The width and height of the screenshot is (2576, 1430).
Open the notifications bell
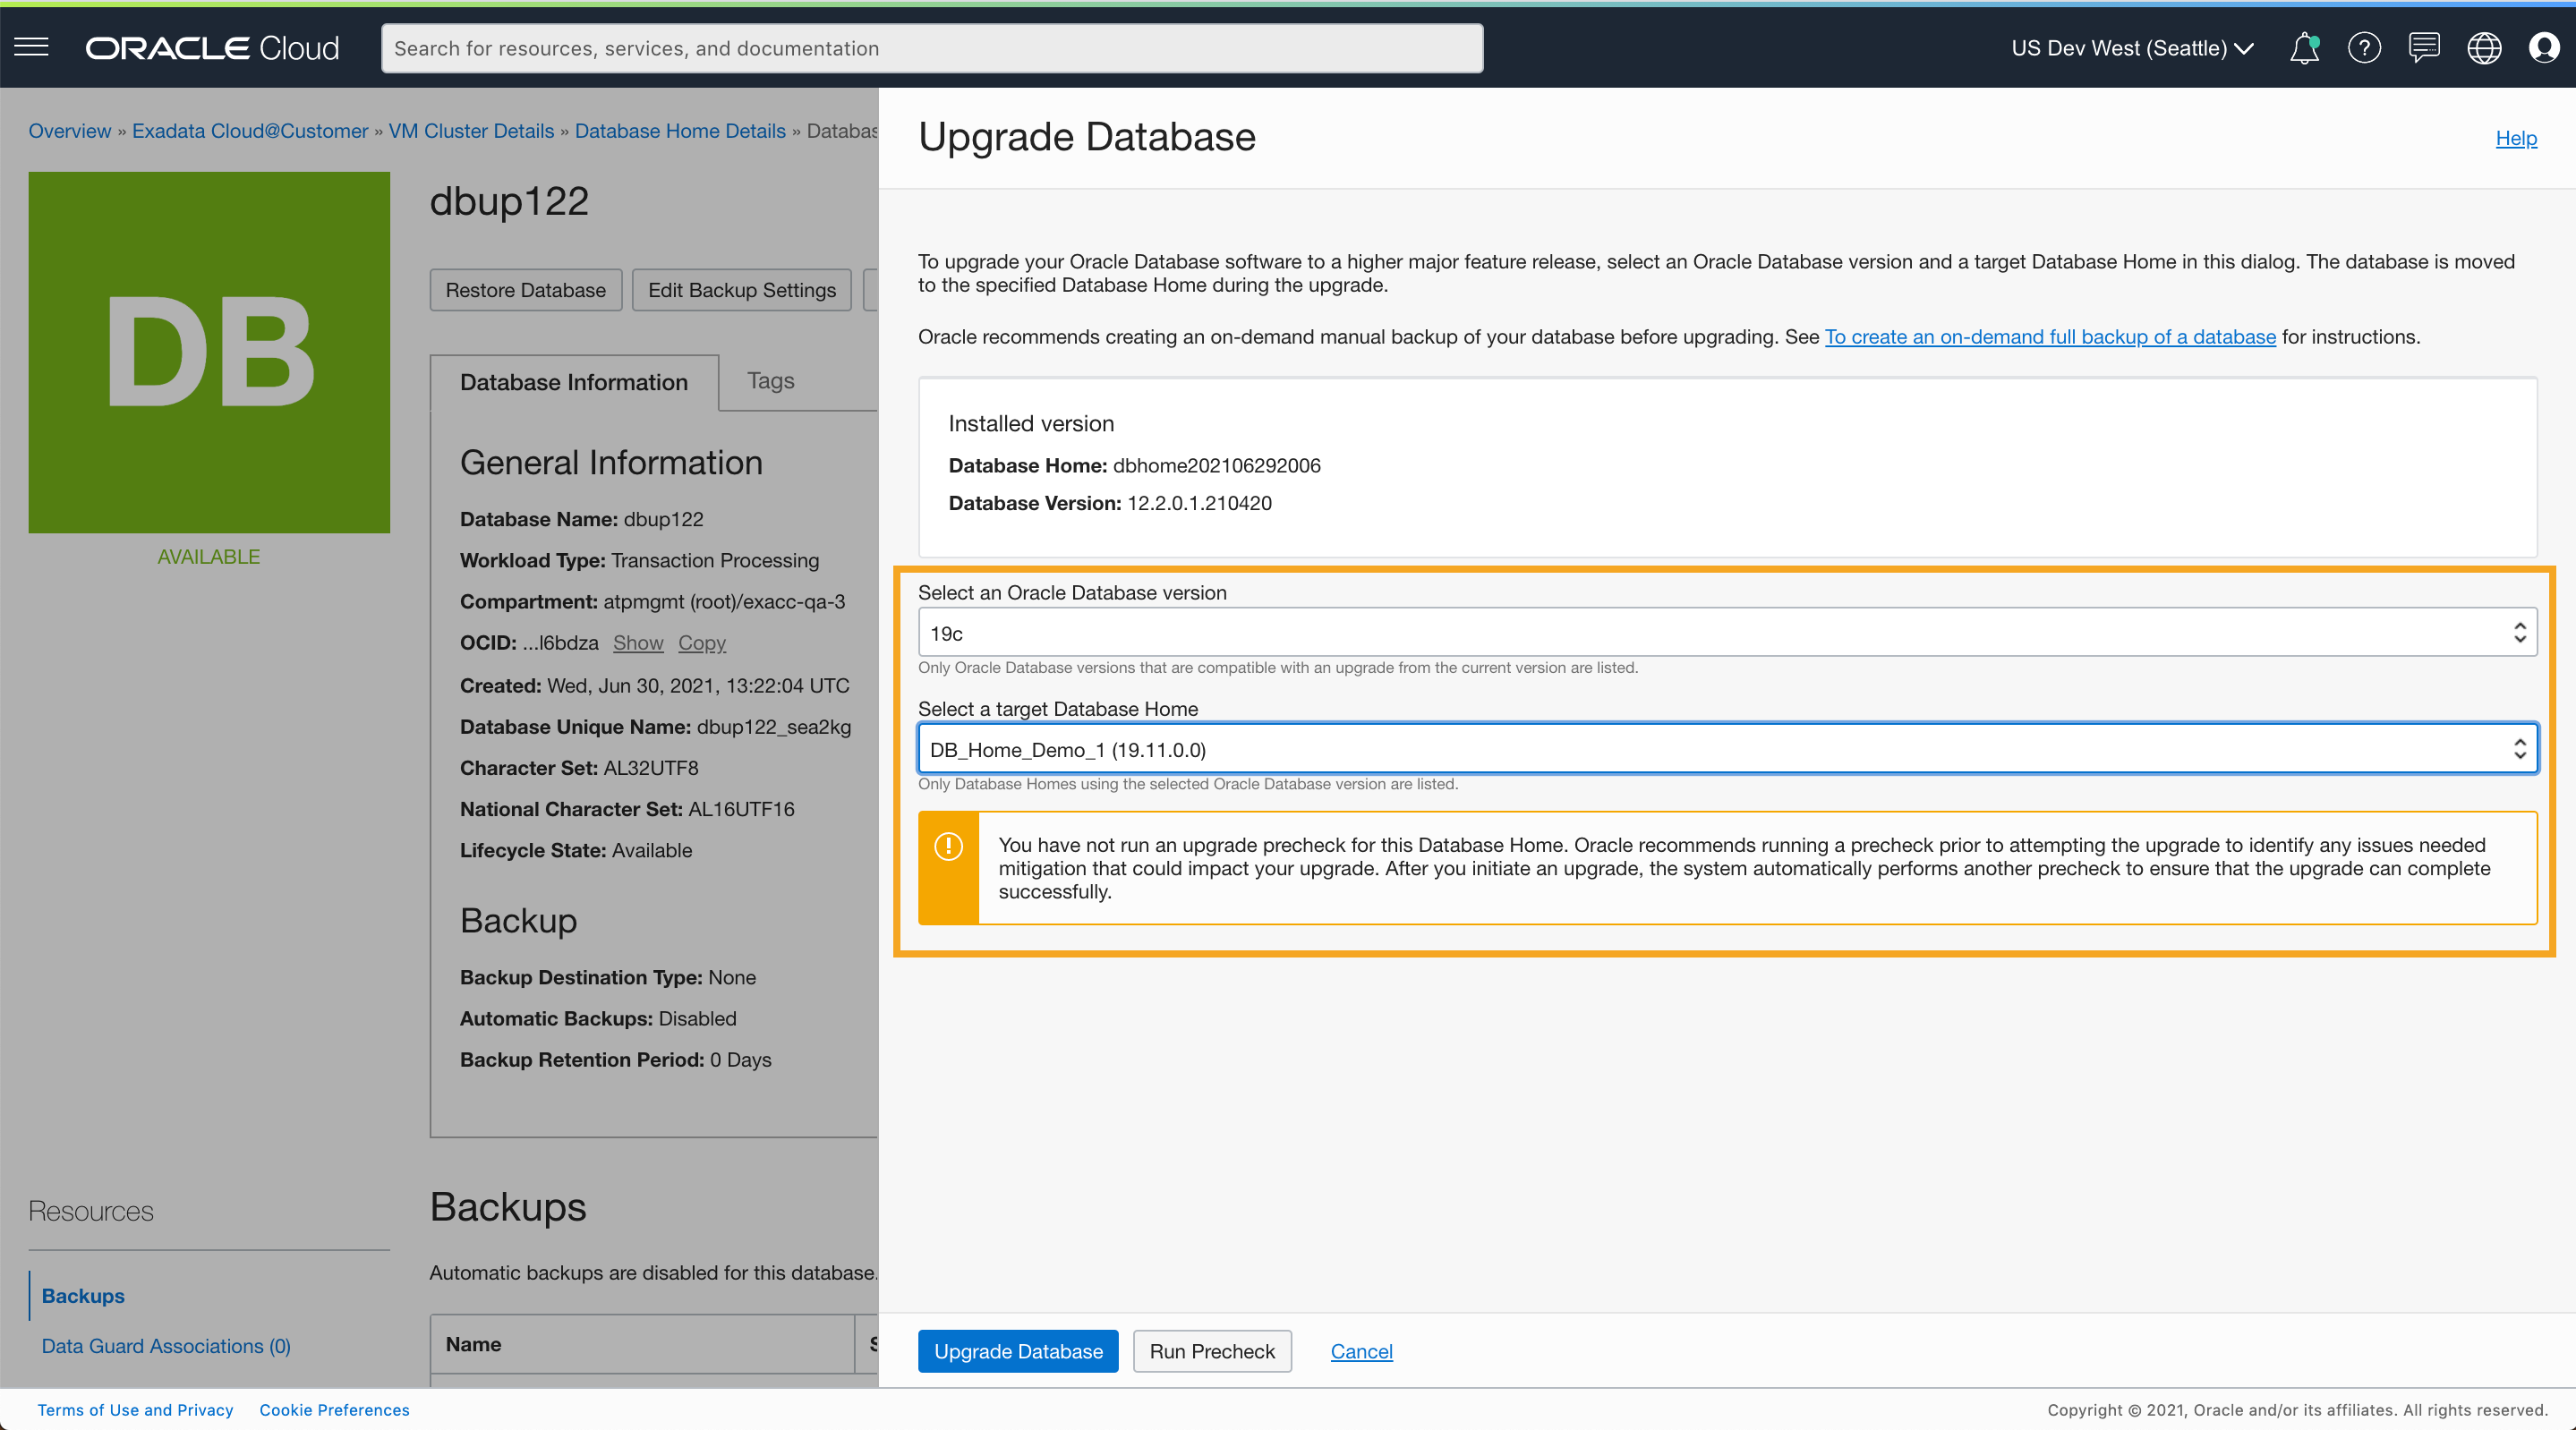2304,48
